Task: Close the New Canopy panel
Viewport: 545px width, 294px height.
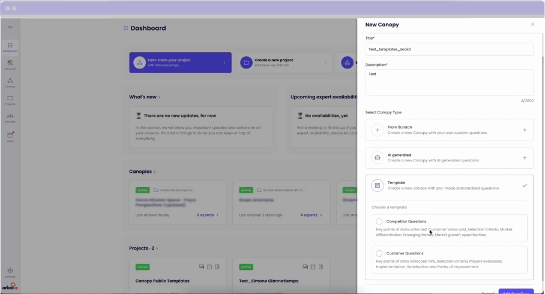Action: (x=532, y=25)
